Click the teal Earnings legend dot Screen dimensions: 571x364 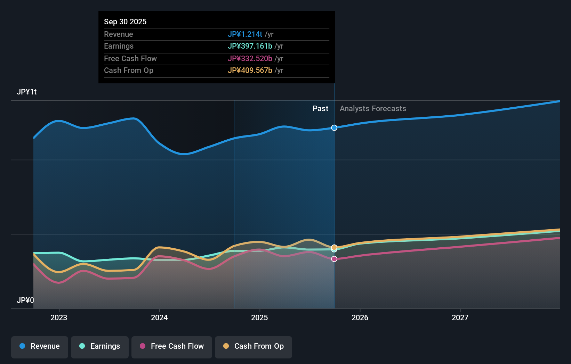[81, 346]
